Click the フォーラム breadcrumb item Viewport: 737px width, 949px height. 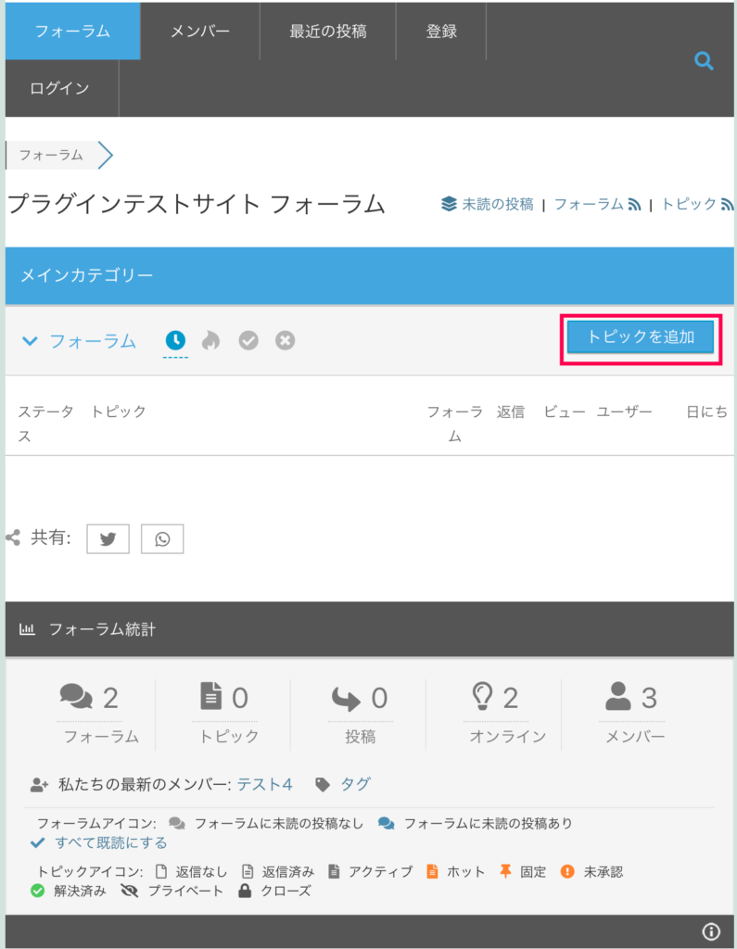[x=51, y=155]
